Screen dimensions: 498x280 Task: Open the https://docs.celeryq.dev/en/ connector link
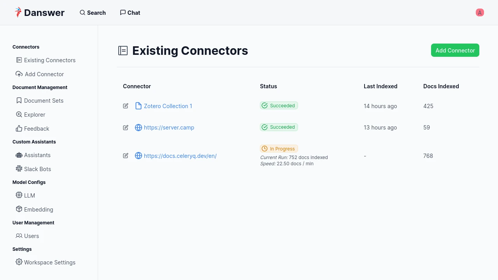(180, 156)
